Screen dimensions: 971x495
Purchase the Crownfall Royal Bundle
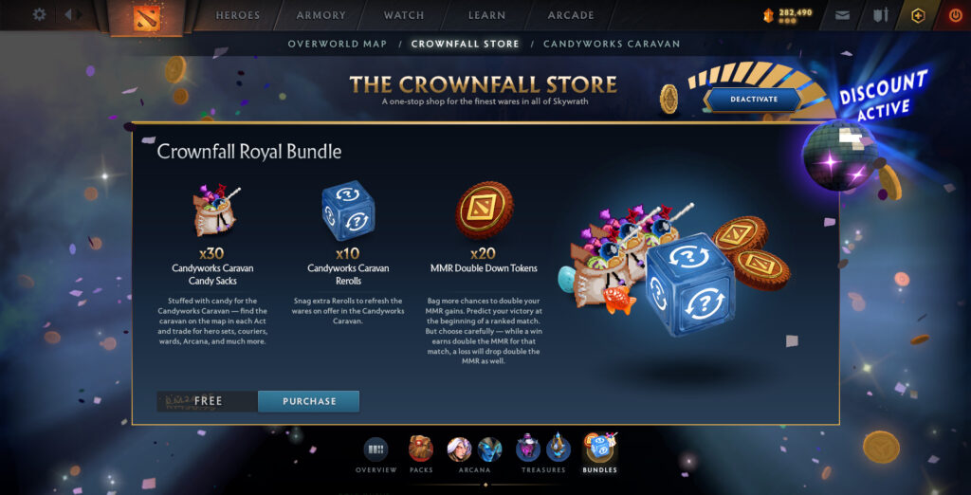pyautogui.click(x=309, y=401)
